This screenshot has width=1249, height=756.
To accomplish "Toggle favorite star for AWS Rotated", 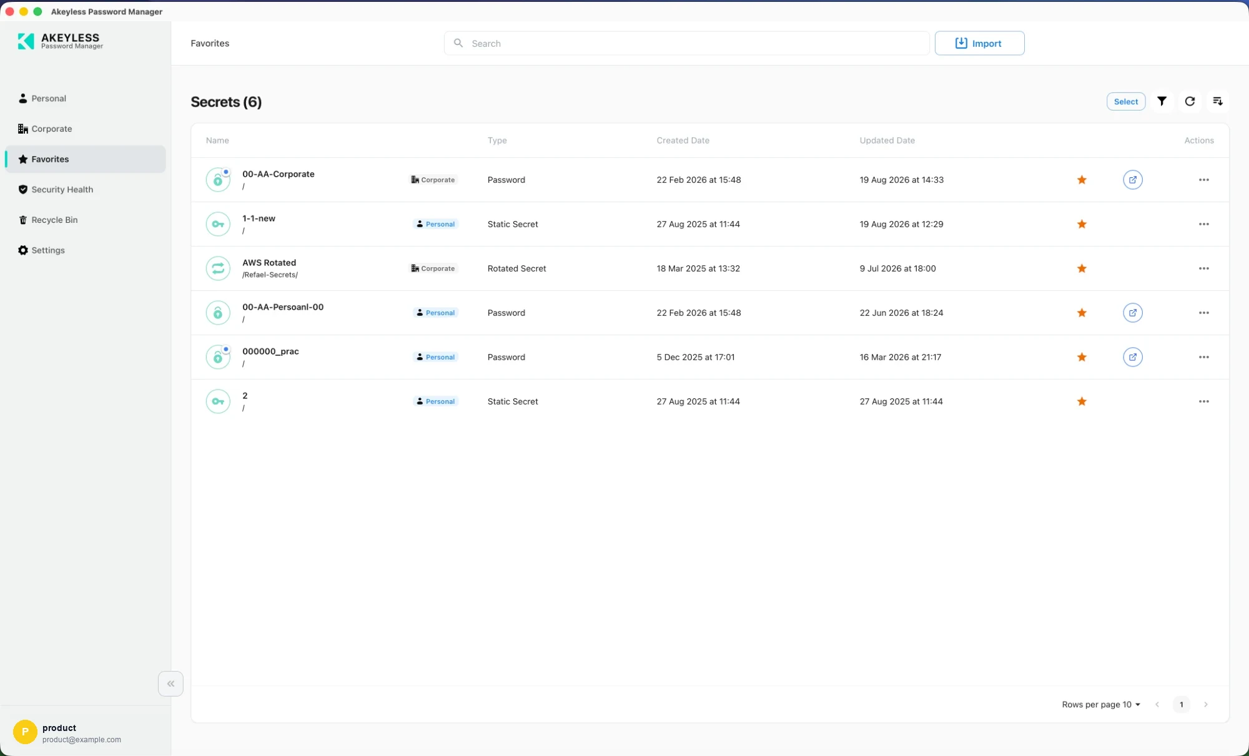I will [1082, 268].
